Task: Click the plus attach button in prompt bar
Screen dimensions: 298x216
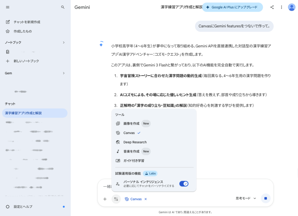Action: point(105,199)
